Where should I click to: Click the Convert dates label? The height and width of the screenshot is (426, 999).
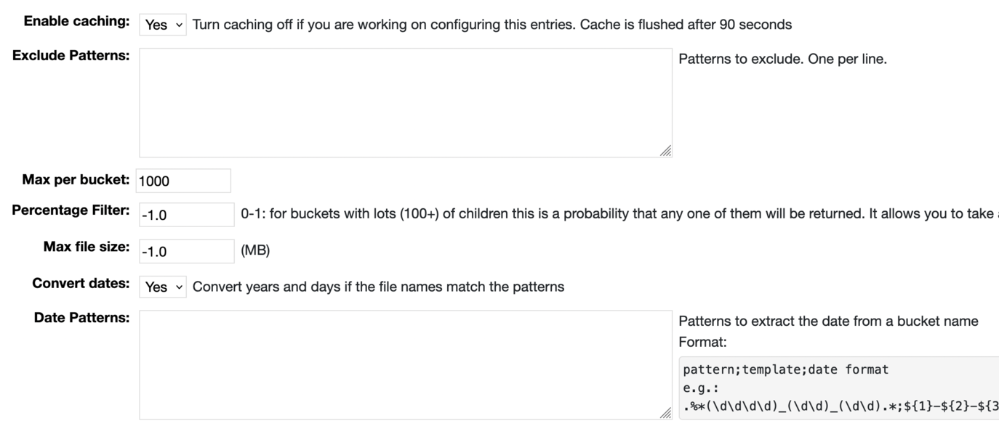(81, 283)
